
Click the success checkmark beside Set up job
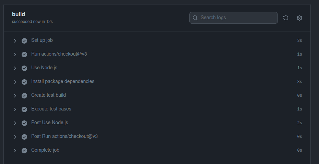(x=24, y=40)
